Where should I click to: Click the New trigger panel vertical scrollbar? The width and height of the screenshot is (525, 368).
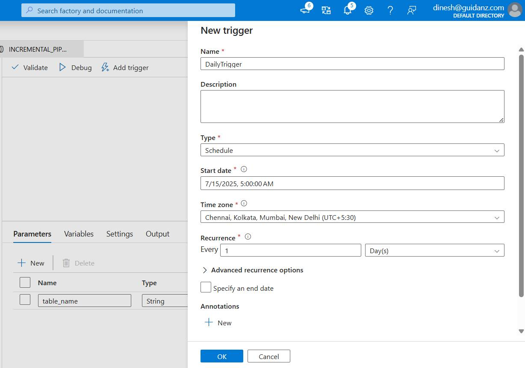[521, 175]
